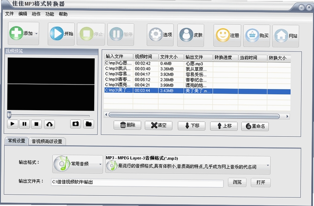314x206 pixels.
Task: Select the row with output 心愿.mp3
Action: (197, 64)
